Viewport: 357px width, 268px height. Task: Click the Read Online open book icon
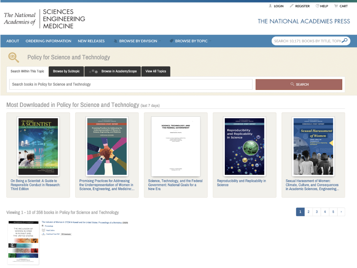44,230
